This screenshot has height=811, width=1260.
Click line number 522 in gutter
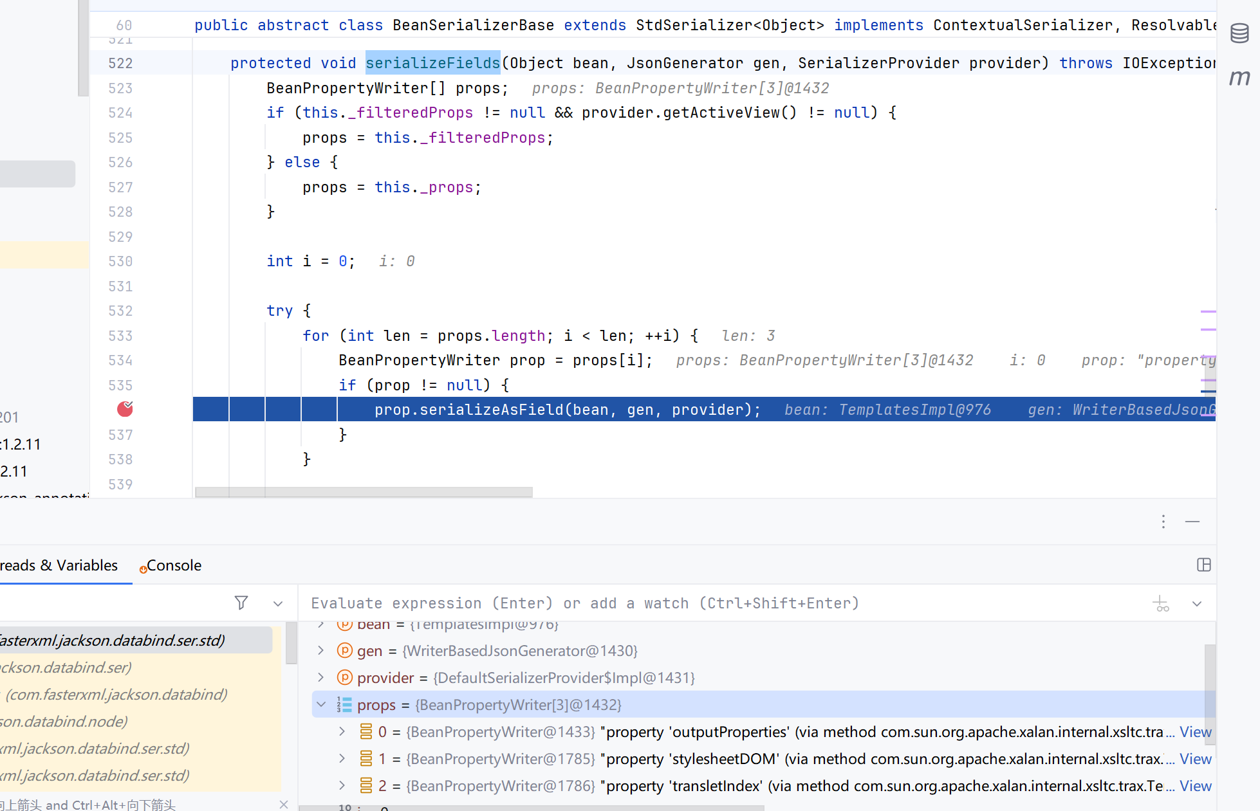tap(120, 63)
